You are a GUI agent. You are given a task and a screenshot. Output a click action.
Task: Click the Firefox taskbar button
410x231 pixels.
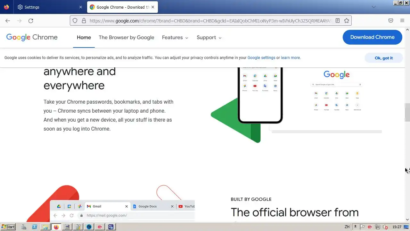tap(56, 227)
